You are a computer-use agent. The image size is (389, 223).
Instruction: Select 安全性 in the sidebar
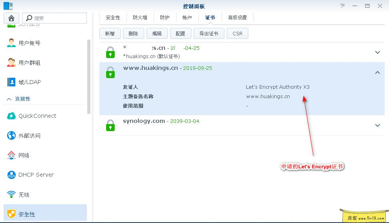tap(45, 213)
